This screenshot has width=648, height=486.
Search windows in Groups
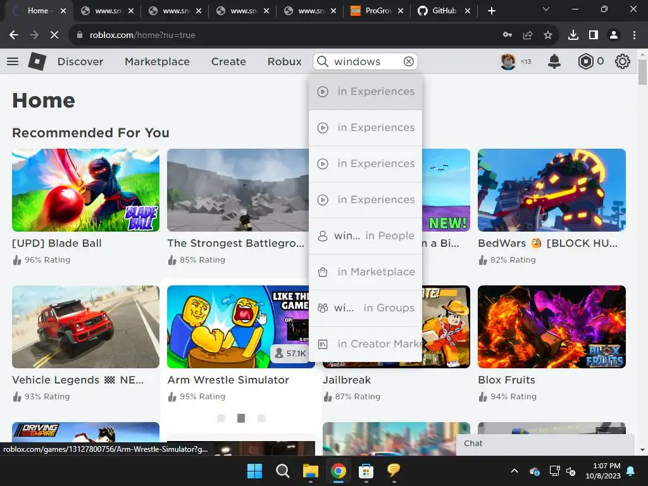tap(365, 308)
